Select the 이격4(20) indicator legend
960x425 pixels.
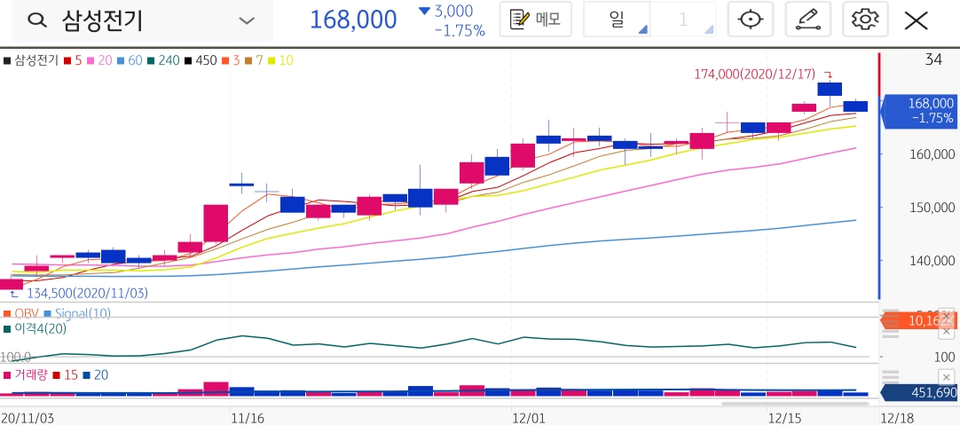click(35, 328)
